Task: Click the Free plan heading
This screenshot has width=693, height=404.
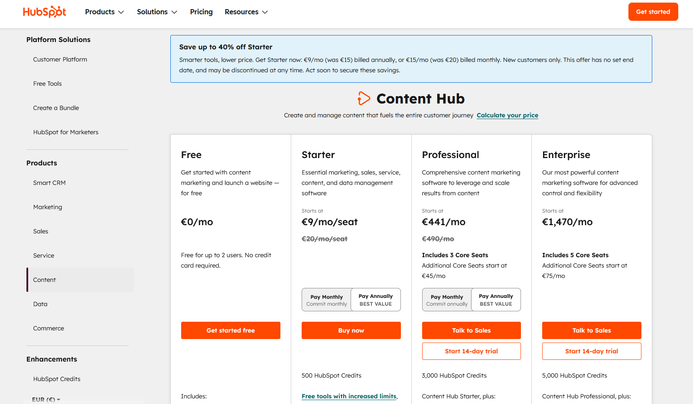Action: (x=191, y=155)
